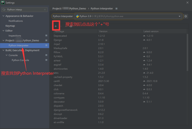
Task: Select the Deprecated package row
Action: 120,36
